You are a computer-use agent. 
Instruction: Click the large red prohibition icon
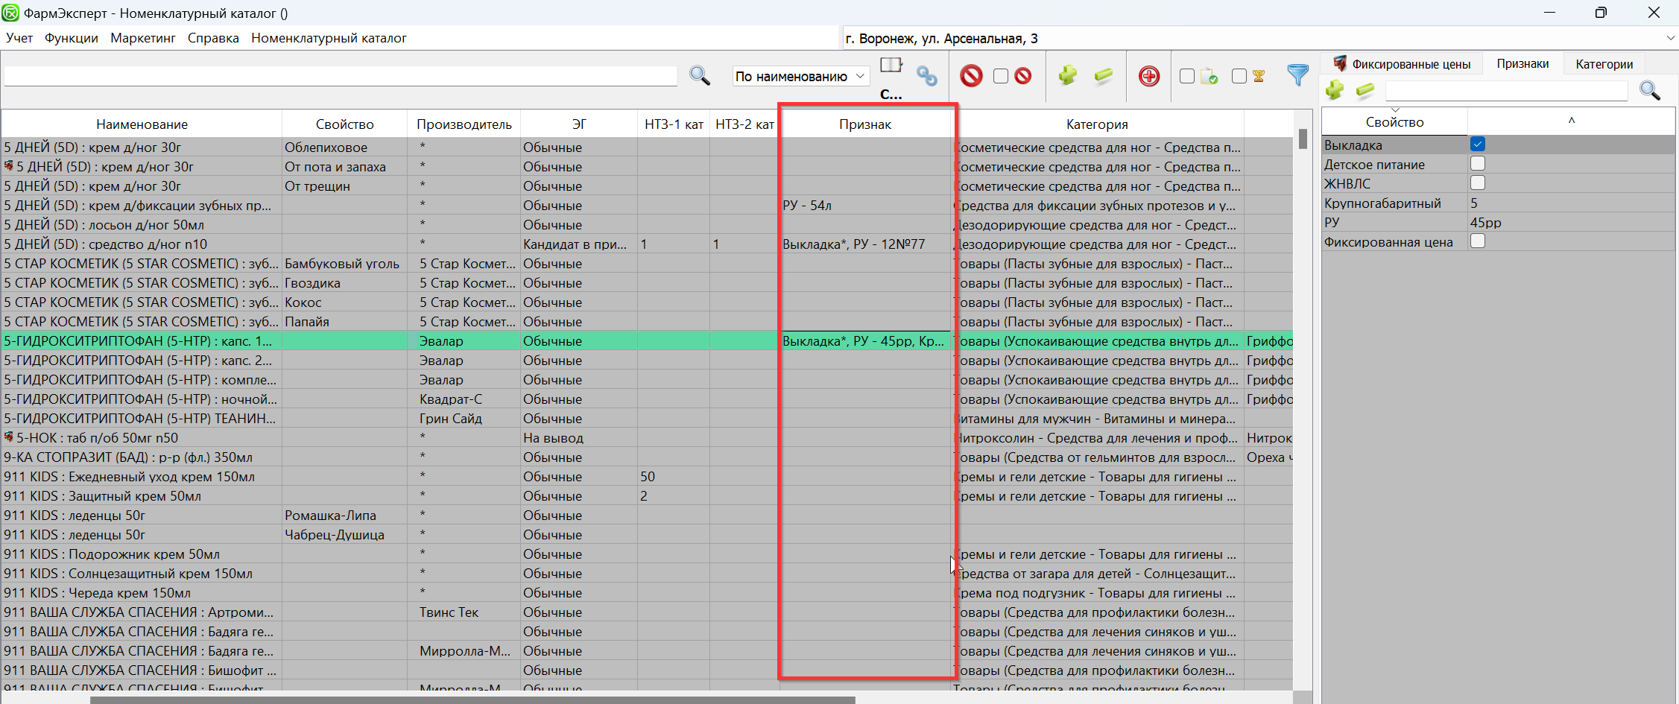[x=971, y=76]
